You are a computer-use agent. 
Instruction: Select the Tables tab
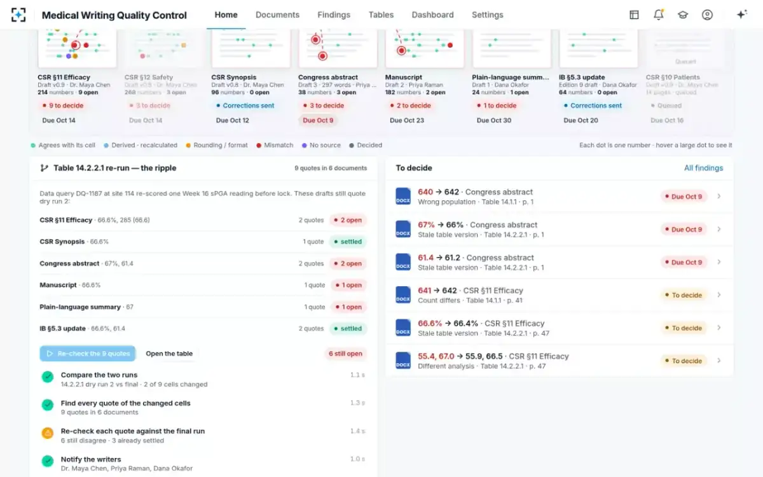tap(381, 15)
